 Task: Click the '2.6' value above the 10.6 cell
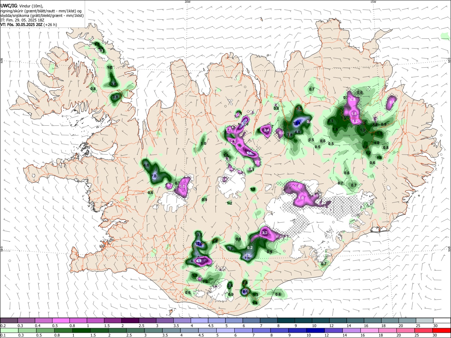click(245, 282)
